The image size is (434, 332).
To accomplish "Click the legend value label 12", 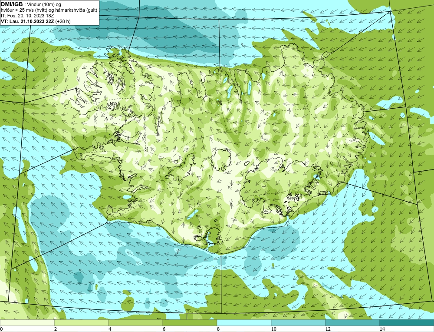I will (x=328, y=329).
